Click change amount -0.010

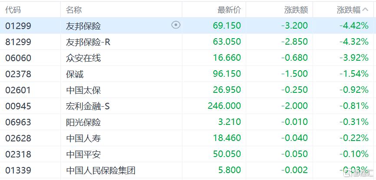294,122
